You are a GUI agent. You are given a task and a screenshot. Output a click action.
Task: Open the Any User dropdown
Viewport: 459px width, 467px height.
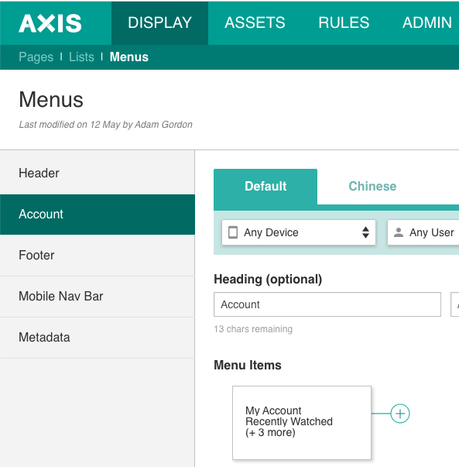[423, 232]
